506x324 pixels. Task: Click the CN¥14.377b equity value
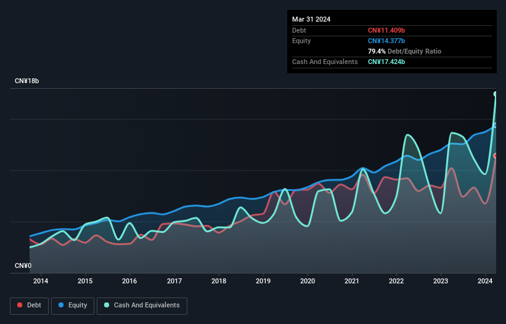[386, 41]
